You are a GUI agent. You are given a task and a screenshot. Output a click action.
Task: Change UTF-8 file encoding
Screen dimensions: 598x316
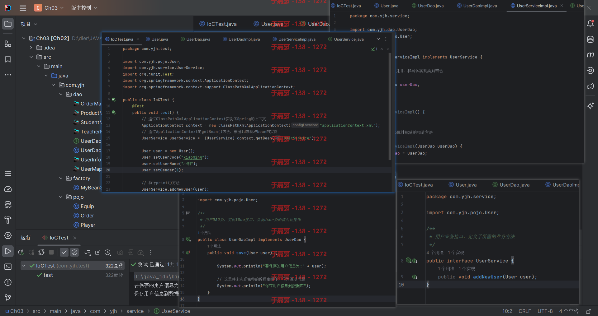pos(545,311)
